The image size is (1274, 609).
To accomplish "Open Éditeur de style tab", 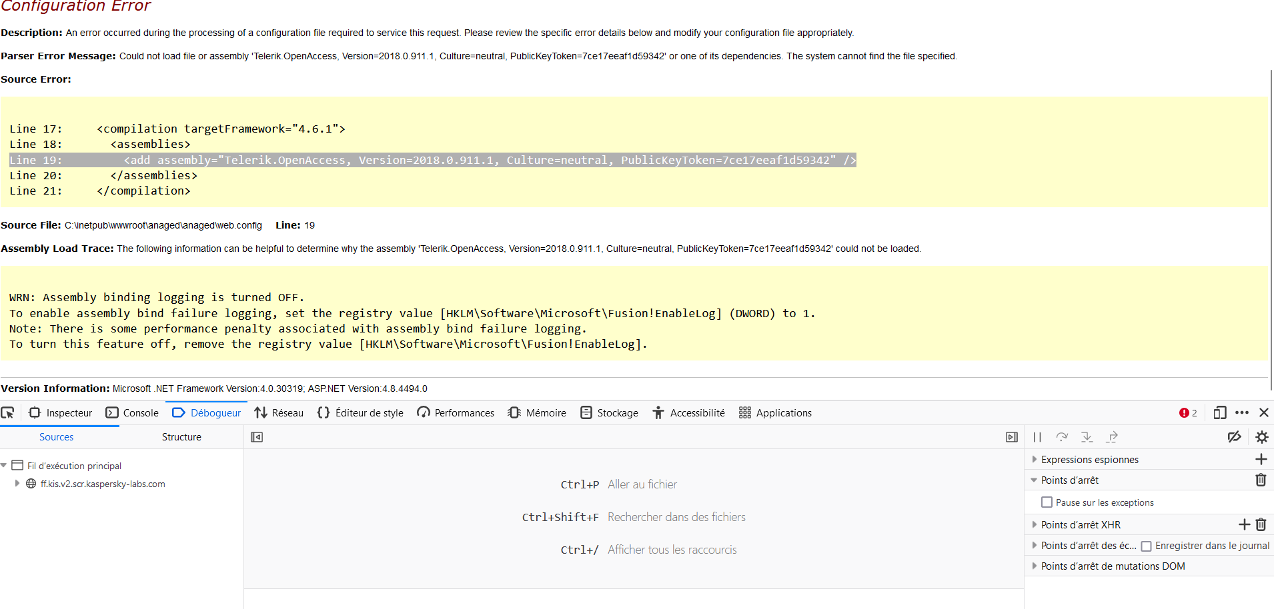I will pos(360,413).
